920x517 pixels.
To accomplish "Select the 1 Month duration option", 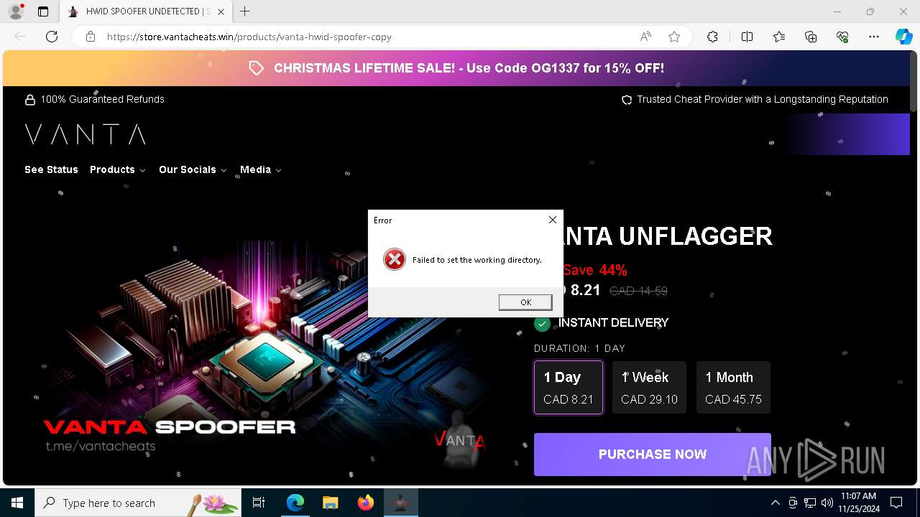I will tap(733, 388).
